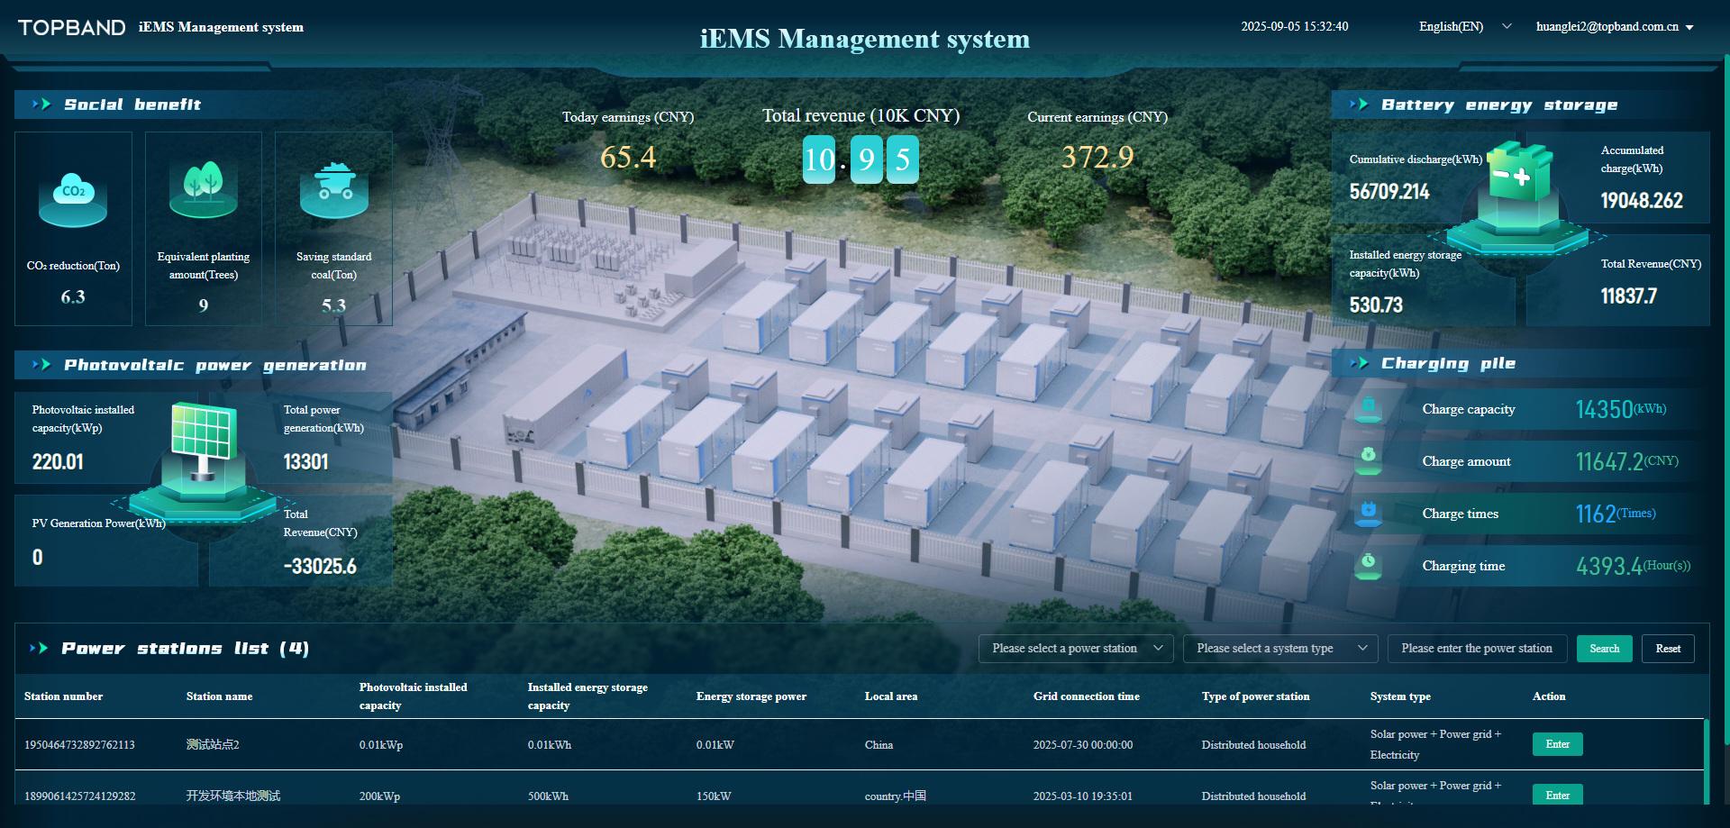Click the Equivalent planting trees icon
The height and width of the screenshot is (828, 1730).
pyautogui.click(x=204, y=188)
